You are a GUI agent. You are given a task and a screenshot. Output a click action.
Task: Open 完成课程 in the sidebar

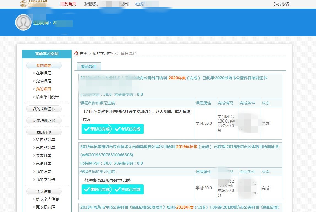pyautogui.click(x=43, y=81)
